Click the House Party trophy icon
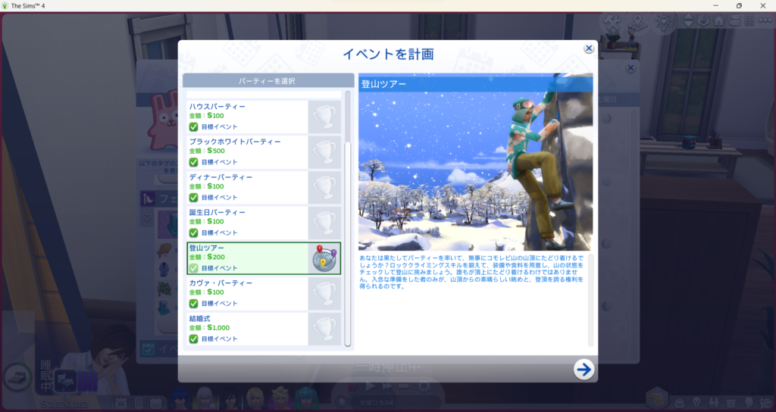The image size is (776, 412). pyautogui.click(x=324, y=117)
